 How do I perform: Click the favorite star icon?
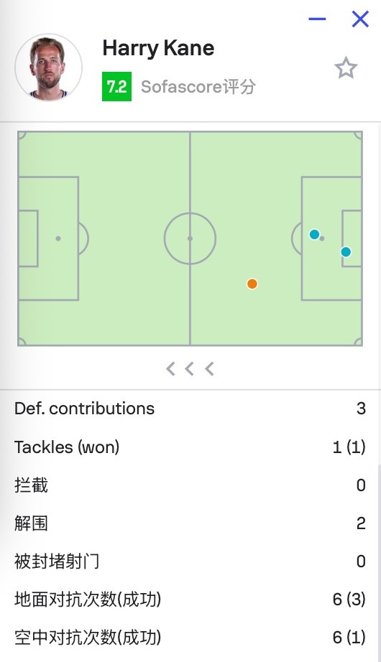(346, 68)
